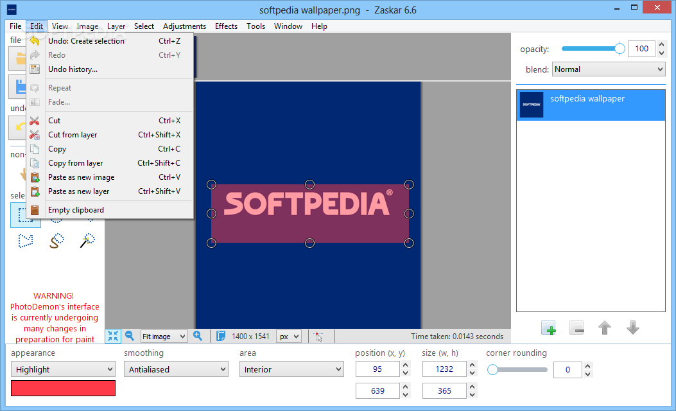676x411 pixels.
Task: Increase position x value
Action: click(405, 365)
